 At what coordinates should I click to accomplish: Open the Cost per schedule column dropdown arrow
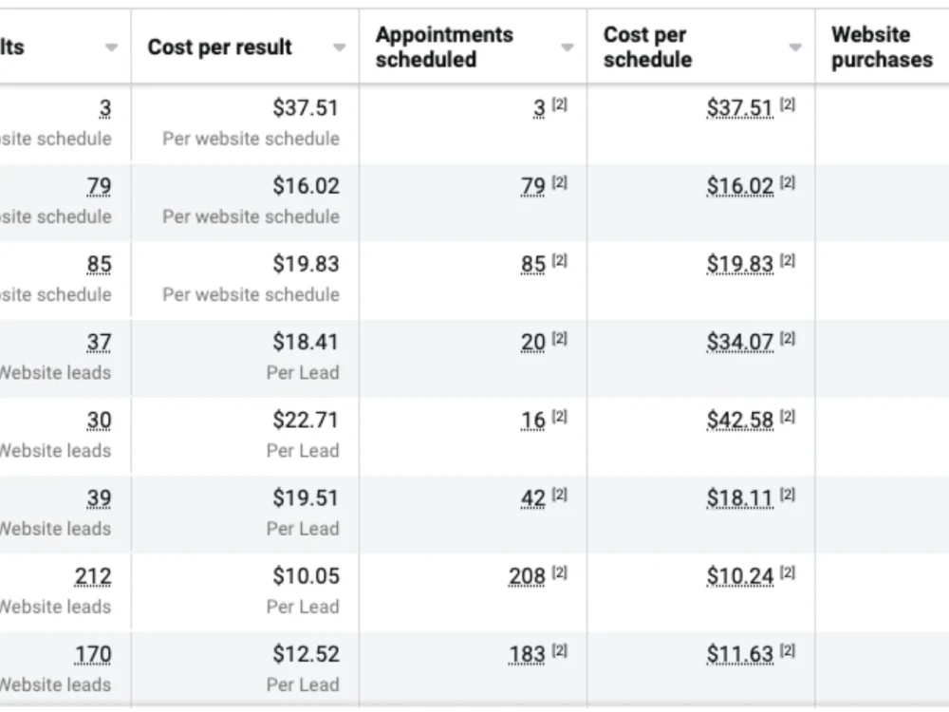pyautogui.click(x=795, y=47)
